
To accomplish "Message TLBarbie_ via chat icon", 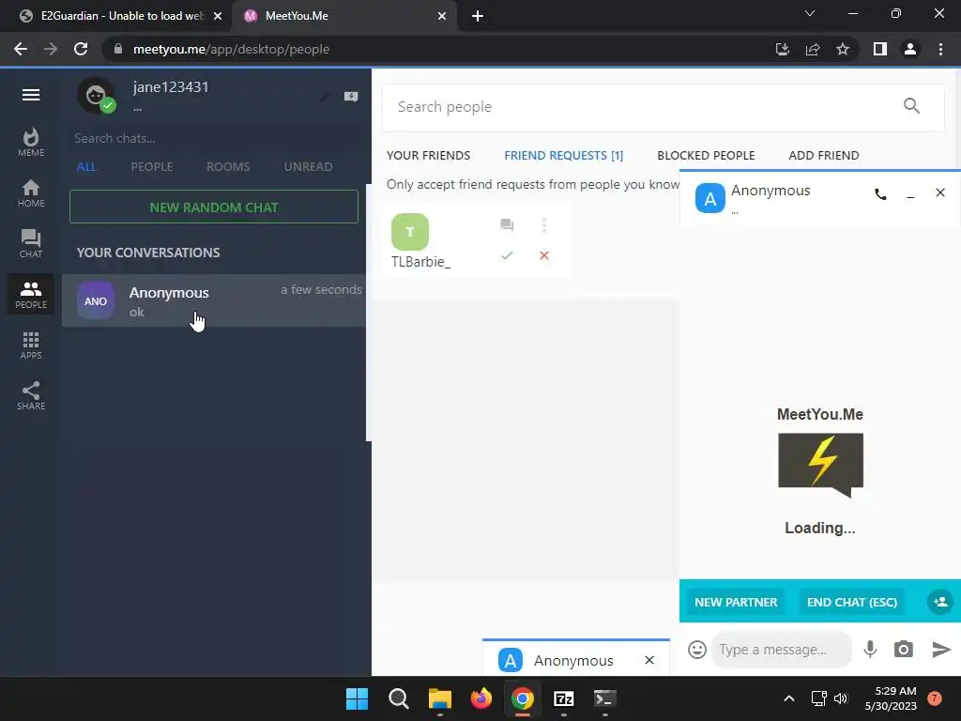I will (507, 225).
